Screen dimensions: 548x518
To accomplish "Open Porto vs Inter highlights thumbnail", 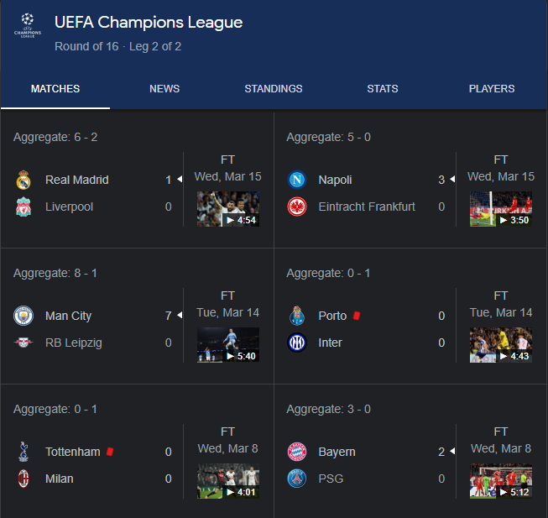I will (501, 345).
